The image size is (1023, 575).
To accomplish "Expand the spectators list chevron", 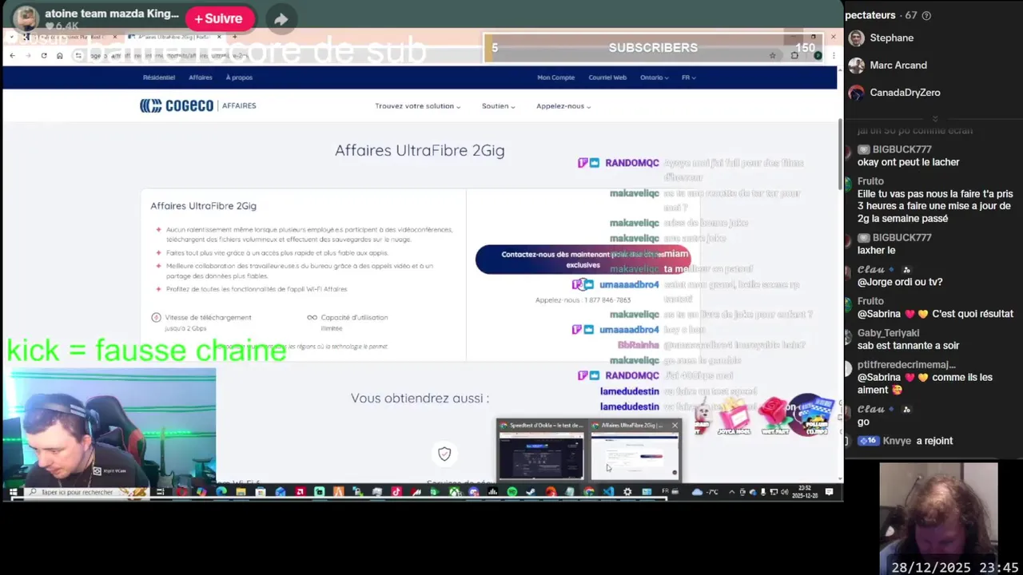I will [x=934, y=118].
